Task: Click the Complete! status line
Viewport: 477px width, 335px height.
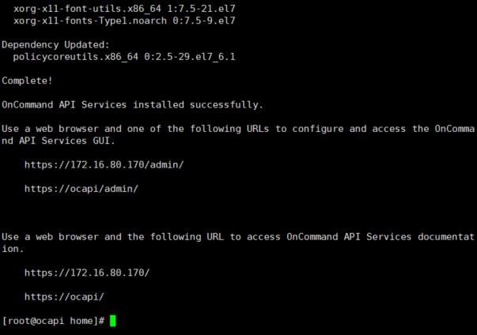Action: click(27, 81)
